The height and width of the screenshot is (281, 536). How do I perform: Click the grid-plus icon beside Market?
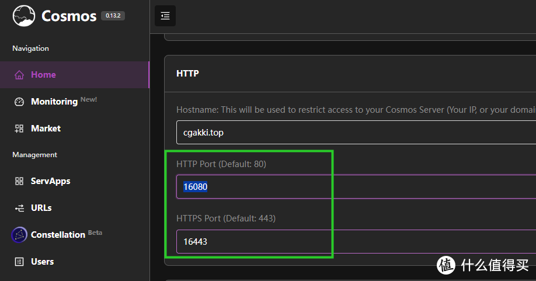click(x=19, y=129)
